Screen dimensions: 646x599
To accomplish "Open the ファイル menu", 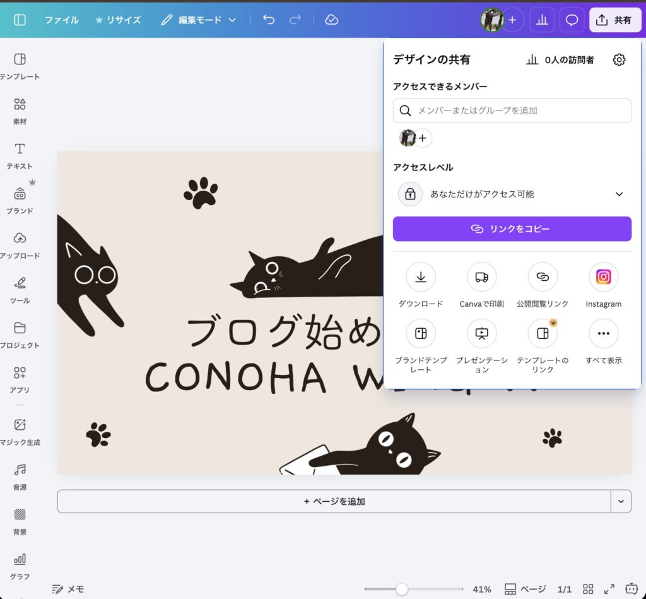I will point(62,20).
